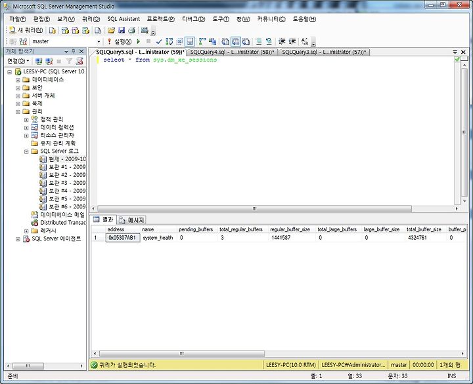Open the 도움말 menu

point(304,18)
